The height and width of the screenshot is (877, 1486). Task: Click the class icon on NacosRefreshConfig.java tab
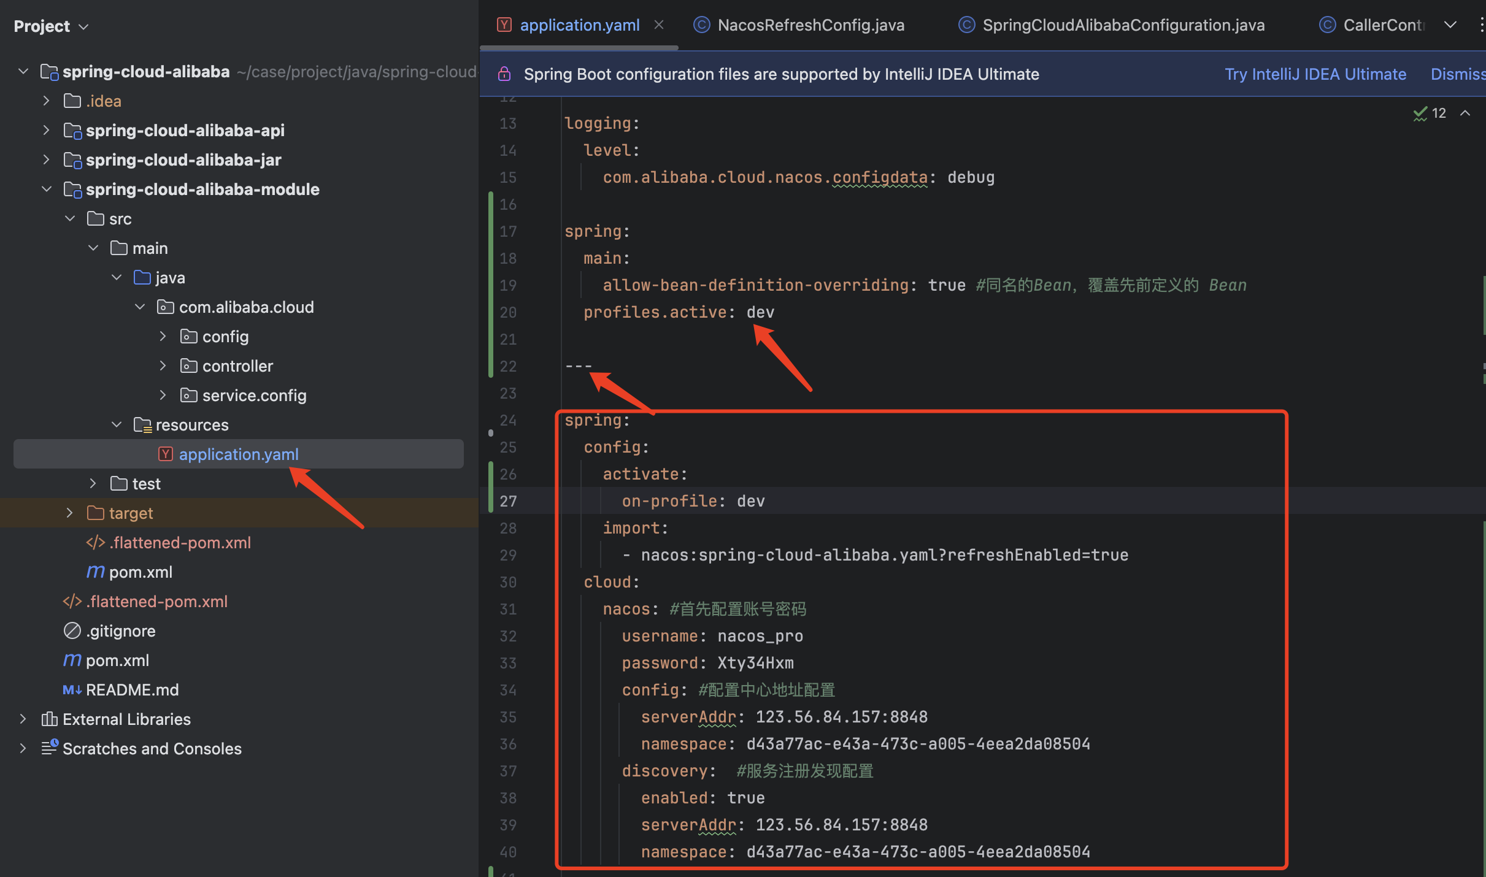[701, 25]
